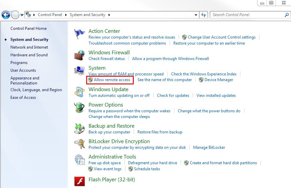Viewport: 291px width, 188px height.
Task: Click Allow a program through Windows Firewall
Action: 171,59
